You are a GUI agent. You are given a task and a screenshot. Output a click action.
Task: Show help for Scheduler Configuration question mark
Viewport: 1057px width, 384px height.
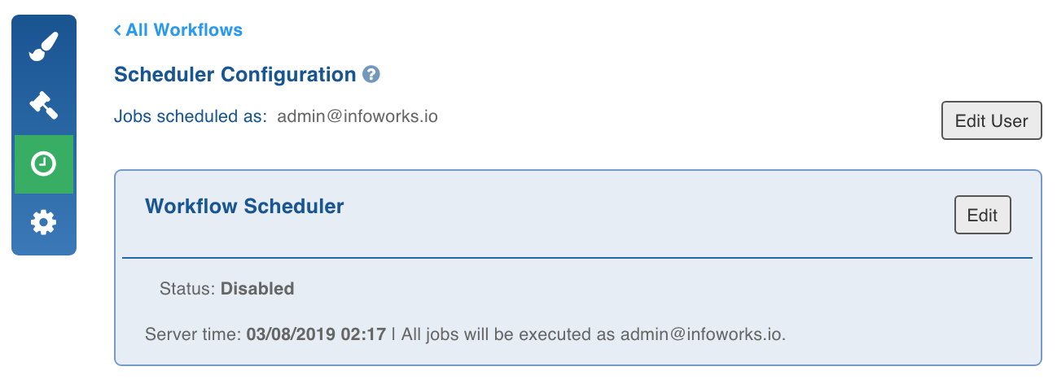[371, 75]
